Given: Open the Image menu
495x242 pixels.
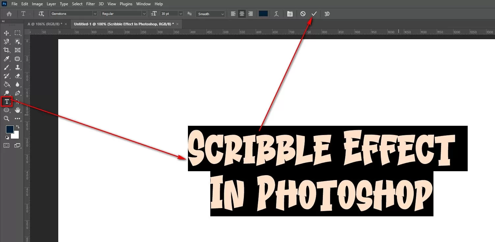Looking at the screenshot, I should 37,4.
